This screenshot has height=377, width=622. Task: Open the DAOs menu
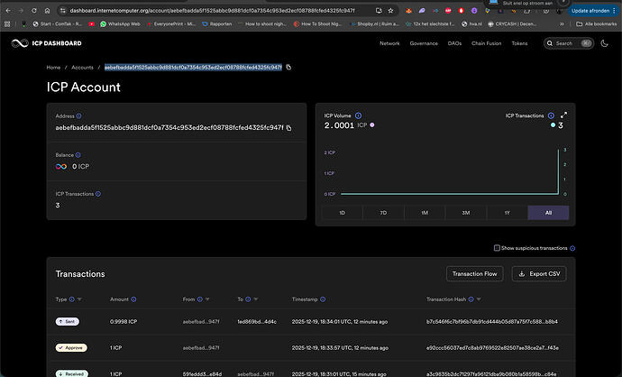(454, 43)
